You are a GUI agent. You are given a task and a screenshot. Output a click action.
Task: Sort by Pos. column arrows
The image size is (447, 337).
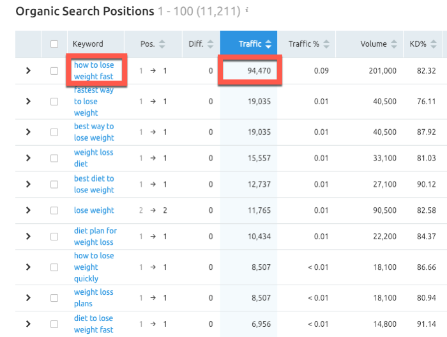(162, 44)
